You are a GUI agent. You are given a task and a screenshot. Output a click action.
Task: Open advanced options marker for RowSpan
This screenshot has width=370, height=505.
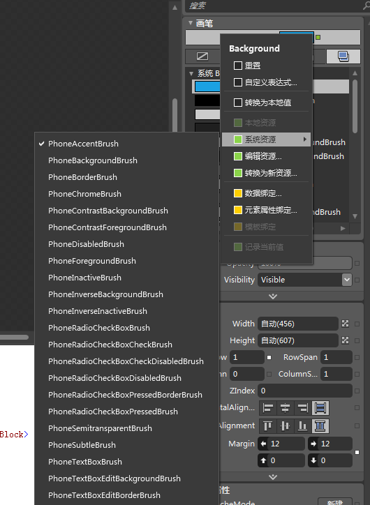pos(357,358)
